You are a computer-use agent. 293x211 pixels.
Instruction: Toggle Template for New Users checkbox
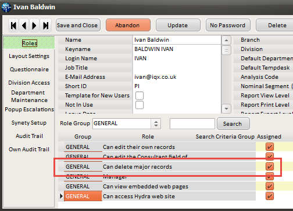(x=140, y=96)
